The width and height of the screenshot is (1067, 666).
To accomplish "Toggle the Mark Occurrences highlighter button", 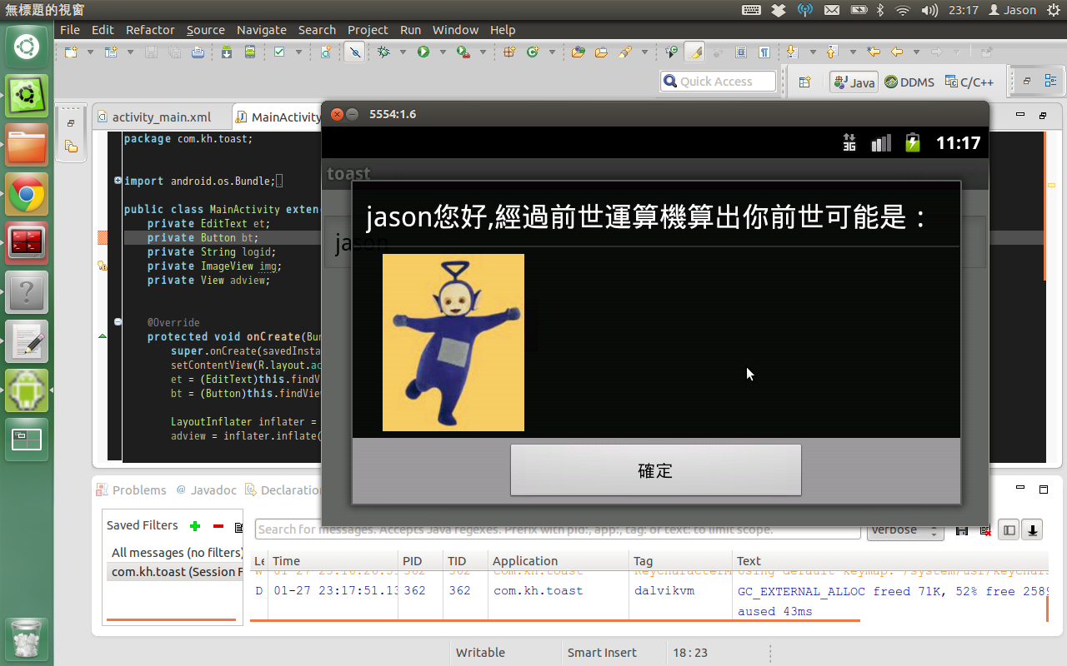I will click(x=694, y=52).
